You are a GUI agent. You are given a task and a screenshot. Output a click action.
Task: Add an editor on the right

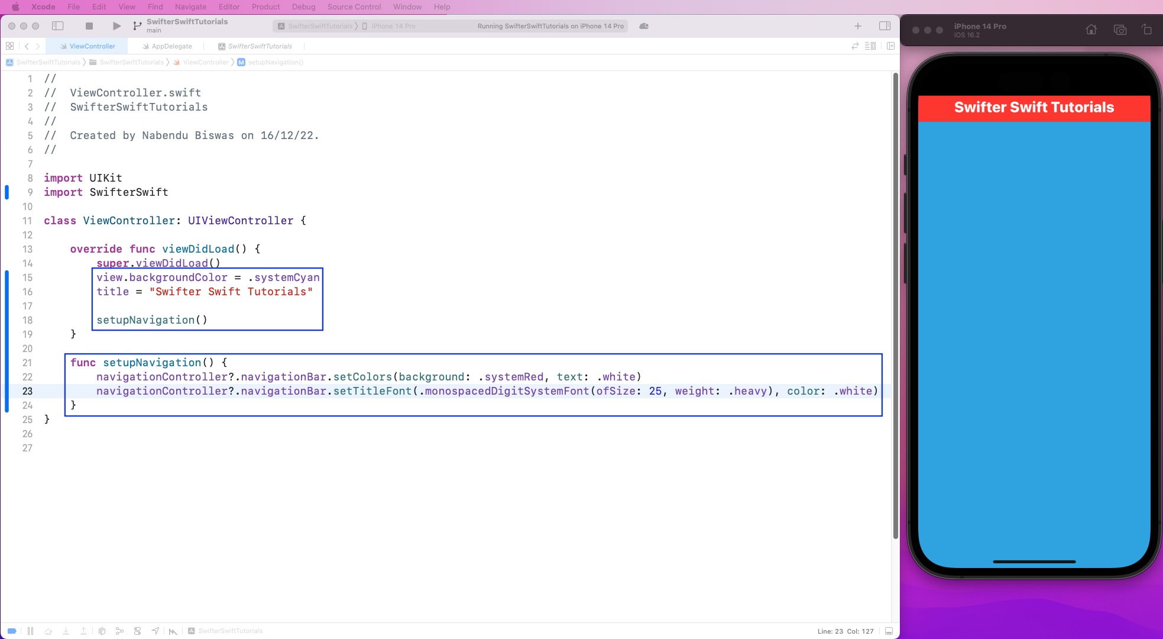pyautogui.click(x=890, y=46)
